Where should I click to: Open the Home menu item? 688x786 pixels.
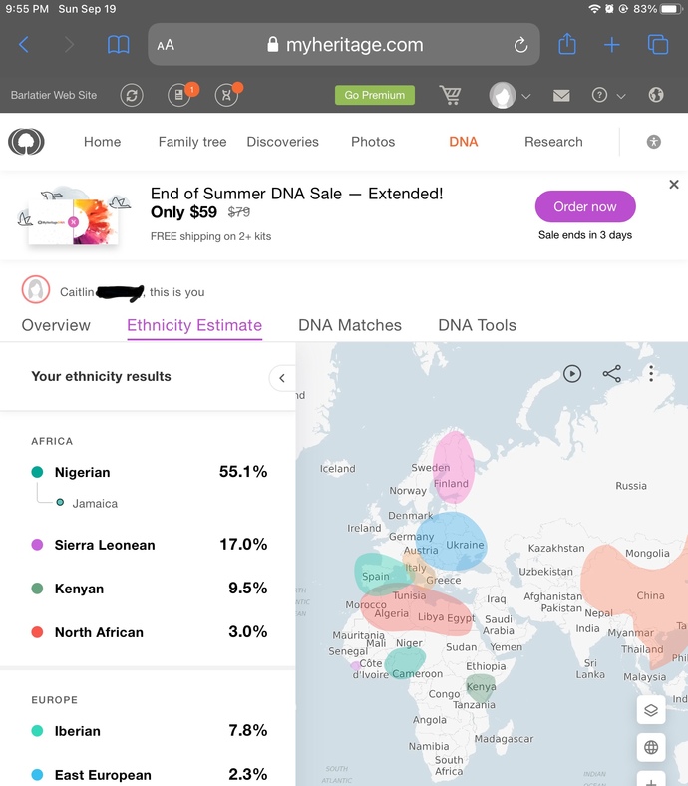103,142
